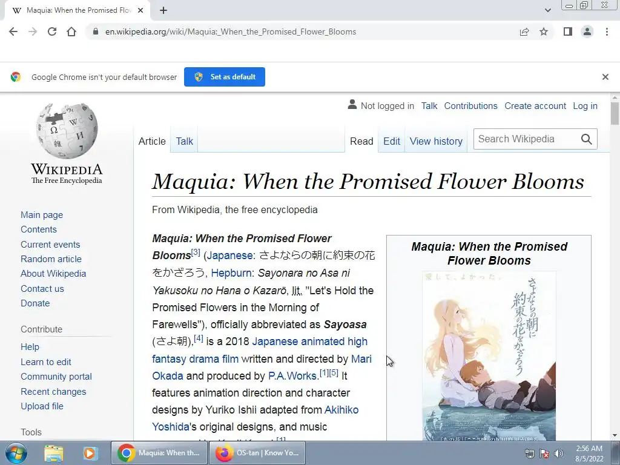Viewport: 620px width, 465px height.
Task: Bookmark this page with the star
Action: click(544, 31)
